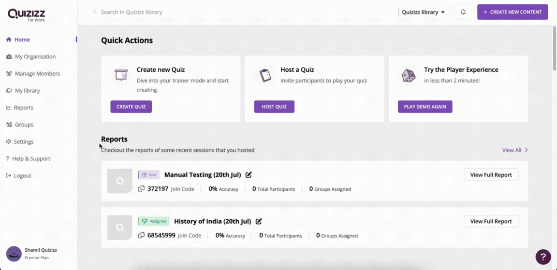Click the Shamil Quizizz name text
The width and height of the screenshot is (557, 270).
pyautogui.click(x=41, y=250)
